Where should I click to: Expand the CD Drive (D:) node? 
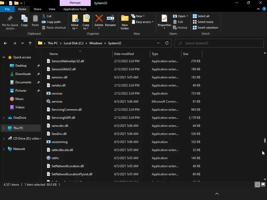(x=4, y=139)
